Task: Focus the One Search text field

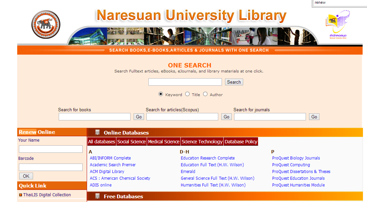Action: pyautogui.click(x=185, y=82)
